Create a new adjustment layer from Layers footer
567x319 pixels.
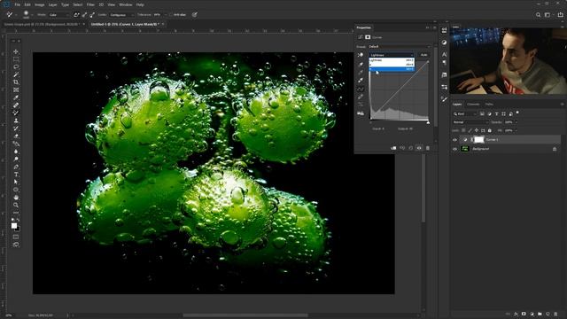(x=532, y=314)
